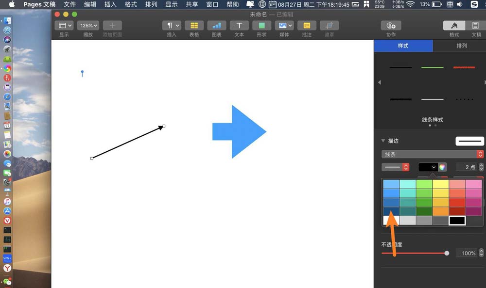Open the Edit (编辑) menu
This screenshot has height=288, width=486.
click(x=90, y=4)
